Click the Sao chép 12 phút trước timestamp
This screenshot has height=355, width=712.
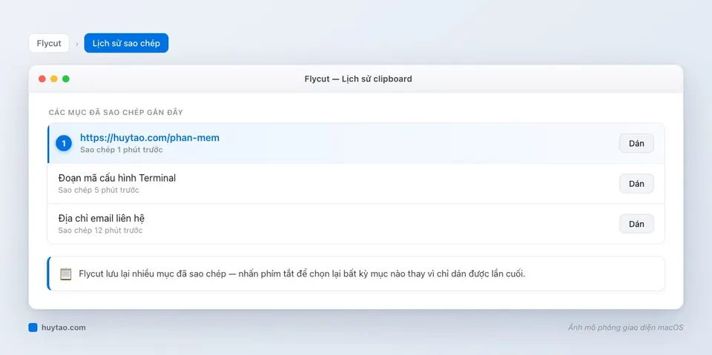[x=100, y=230]
